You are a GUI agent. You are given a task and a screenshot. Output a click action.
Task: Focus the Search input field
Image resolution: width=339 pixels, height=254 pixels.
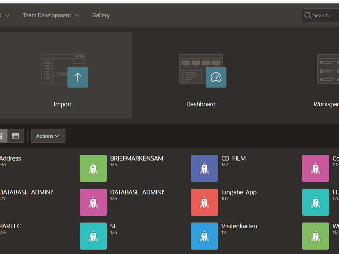tap(321, 15)
